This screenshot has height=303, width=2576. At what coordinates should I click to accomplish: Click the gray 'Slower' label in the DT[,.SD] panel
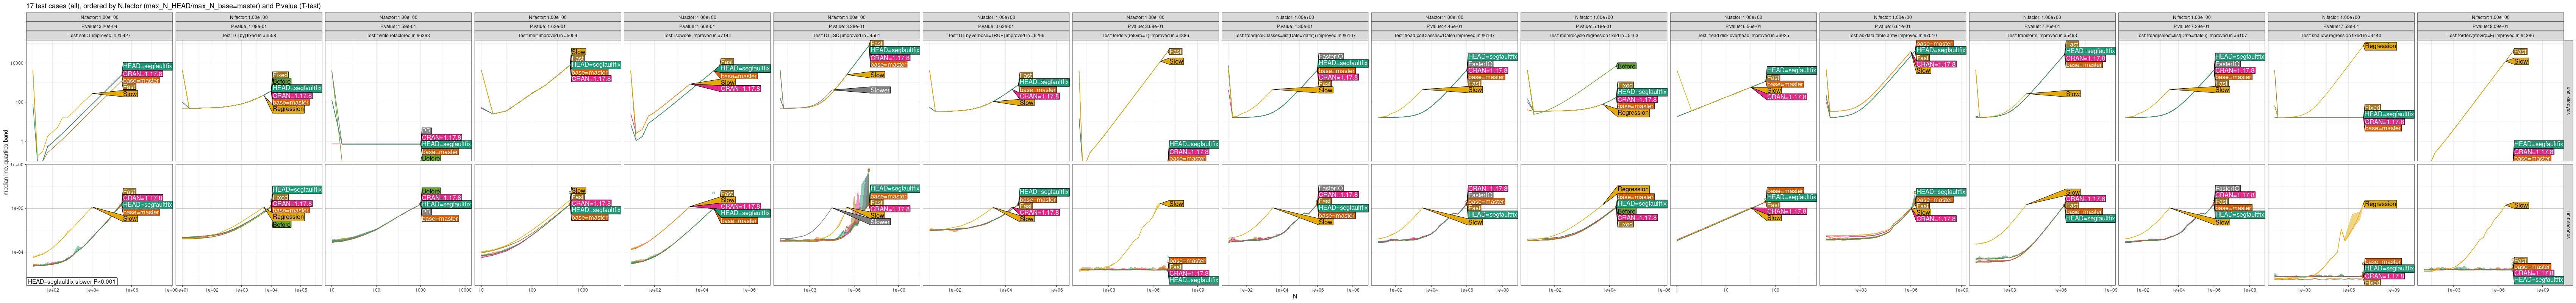(x=879, y=90)
